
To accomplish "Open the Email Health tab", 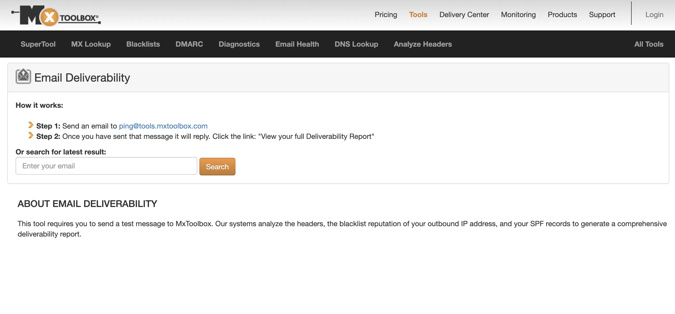I will click(297, 44).
